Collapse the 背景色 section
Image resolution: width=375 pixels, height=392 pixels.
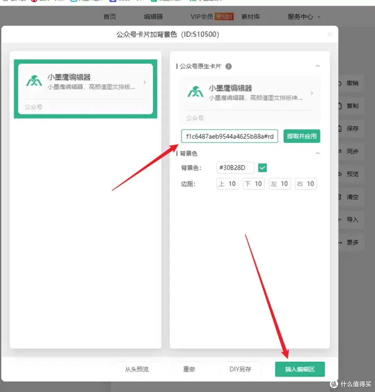pos(318,153)
